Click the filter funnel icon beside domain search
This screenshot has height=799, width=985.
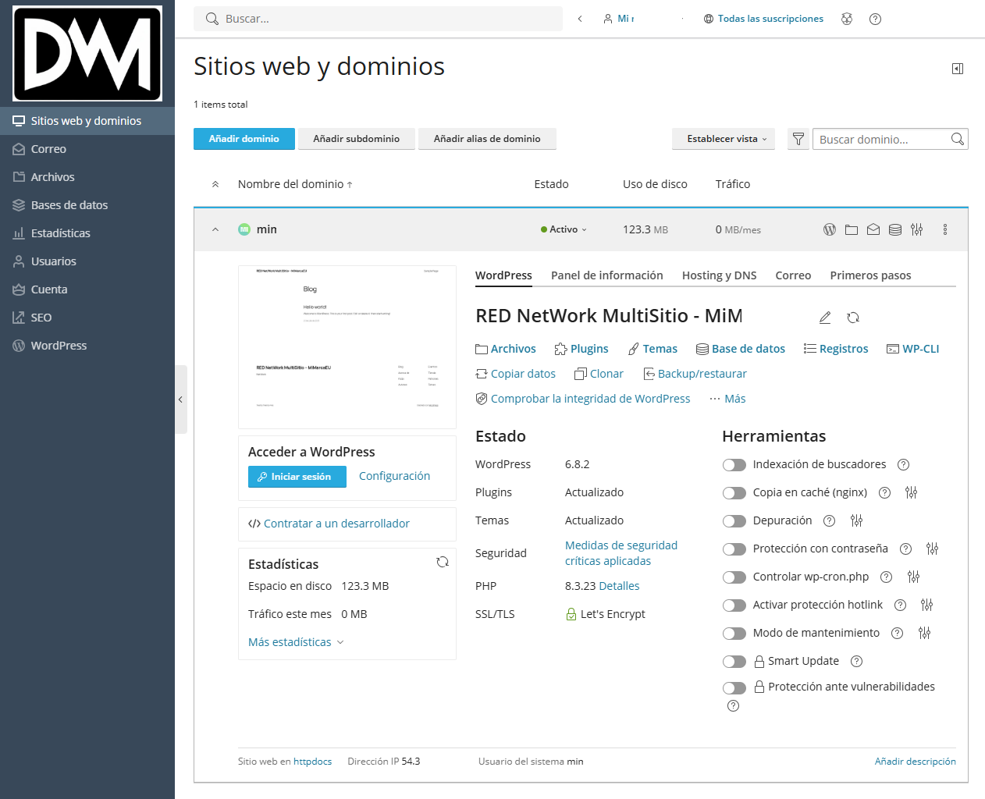pos(798,139)
